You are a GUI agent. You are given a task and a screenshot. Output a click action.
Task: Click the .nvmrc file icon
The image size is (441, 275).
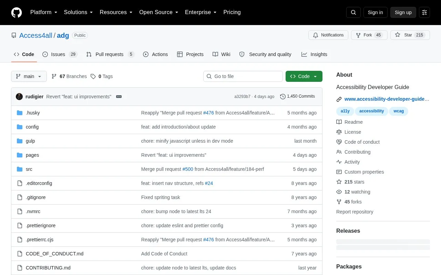click(20, 211)
